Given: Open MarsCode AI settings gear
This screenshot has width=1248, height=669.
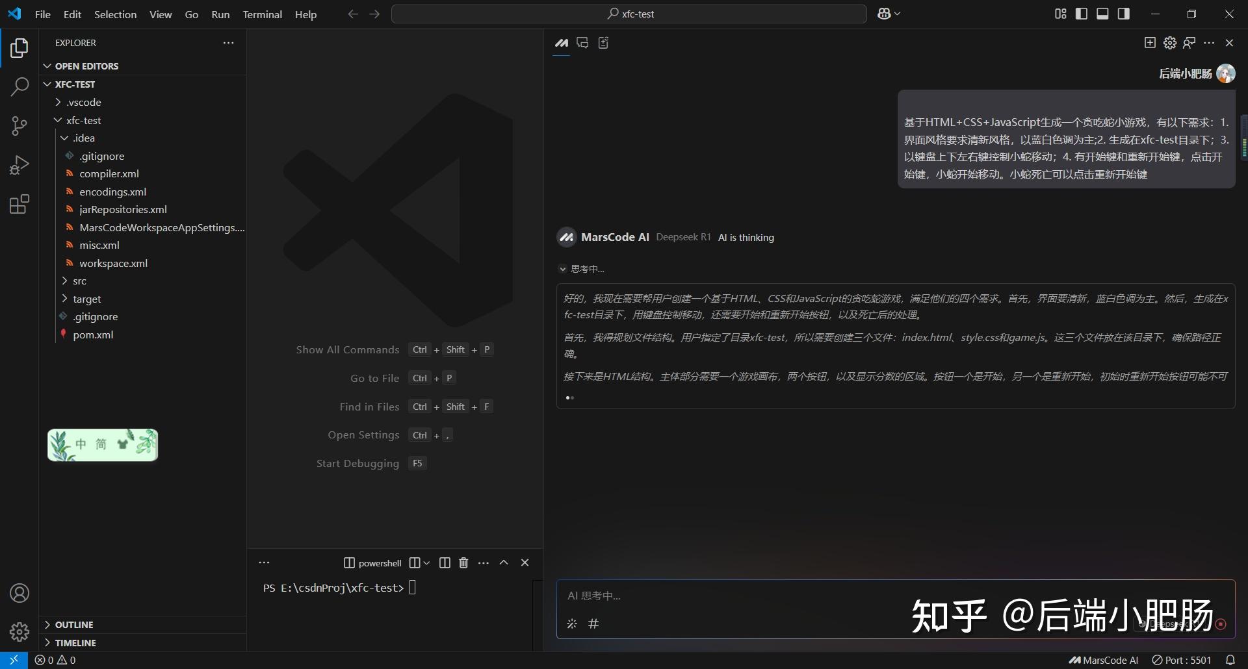Looking at the screenshot, I should point(1169,42).
